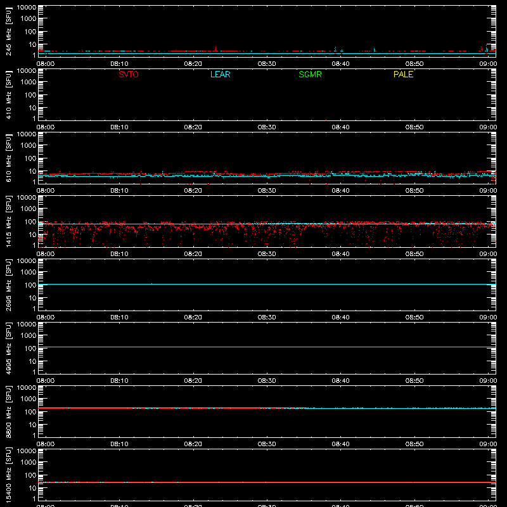Click 08:20 time label below 2695 MHz panel
The image size is (507, 507).
193,318
